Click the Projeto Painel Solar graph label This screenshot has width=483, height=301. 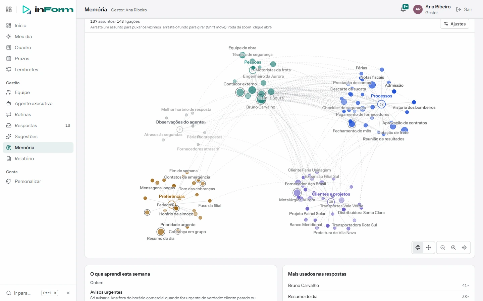307,213
